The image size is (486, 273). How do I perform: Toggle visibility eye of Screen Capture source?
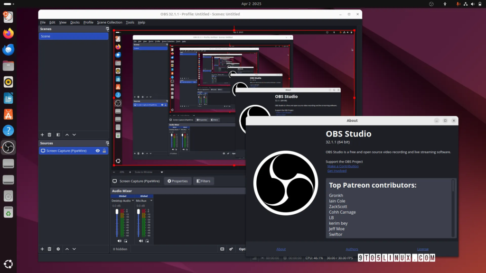(x=98, y=151)
